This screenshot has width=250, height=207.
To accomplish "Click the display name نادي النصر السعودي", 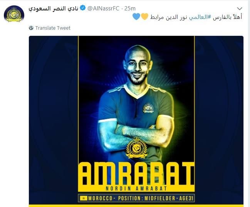I will (53, 8).
